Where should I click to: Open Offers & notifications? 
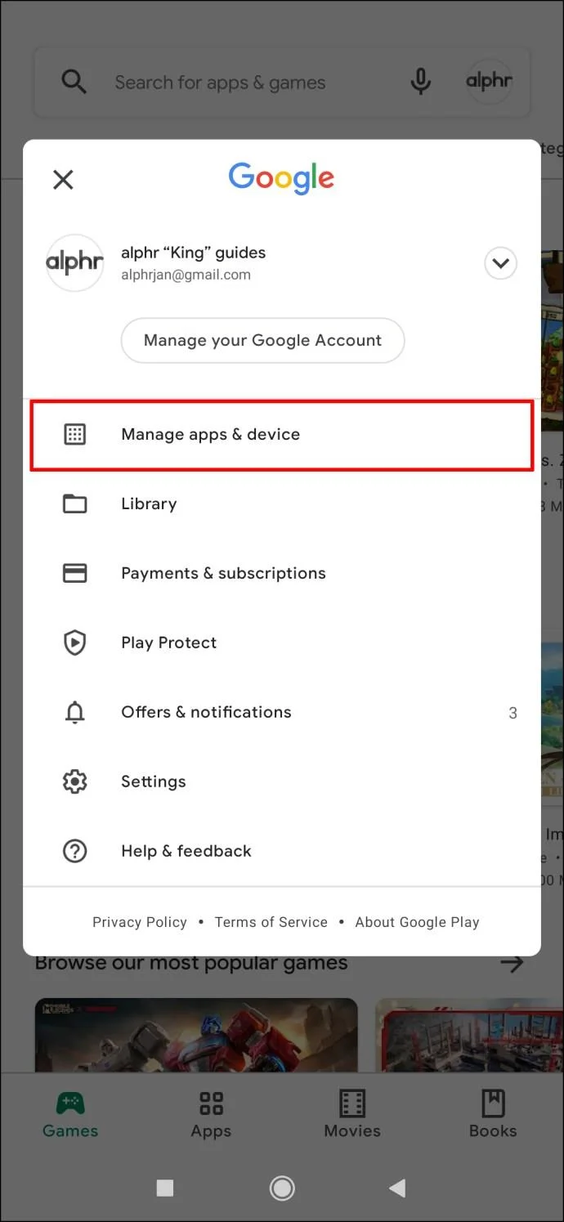(x=282, y=712)
